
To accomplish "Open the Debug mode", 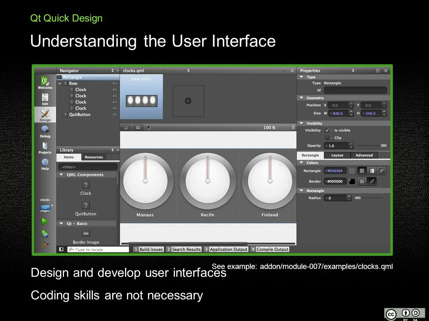I will [x=45, y=131].
